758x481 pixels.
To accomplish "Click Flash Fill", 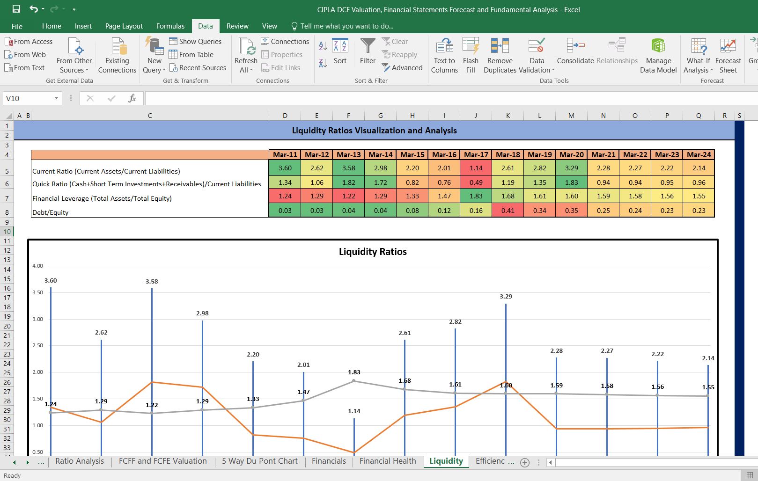I will coord(471,55).
